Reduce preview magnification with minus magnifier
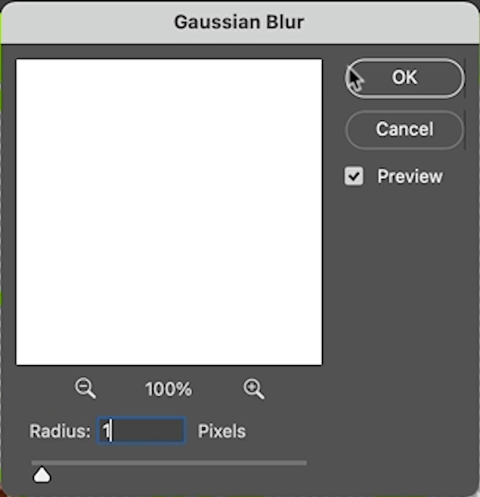Viewport: 480px width, 497px height. point(85,388)
